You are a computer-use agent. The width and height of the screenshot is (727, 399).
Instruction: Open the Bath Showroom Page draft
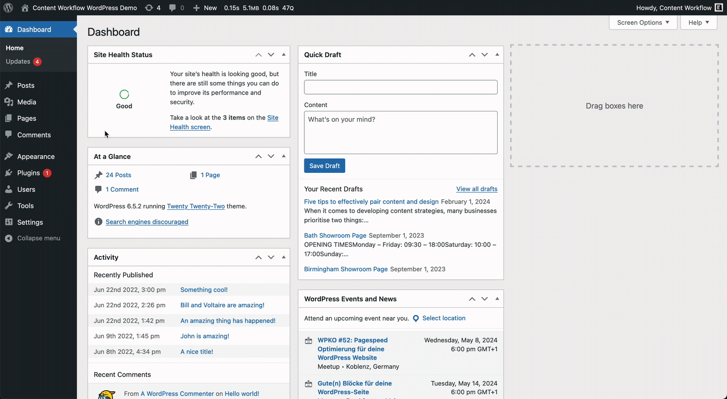coord(335,236)
